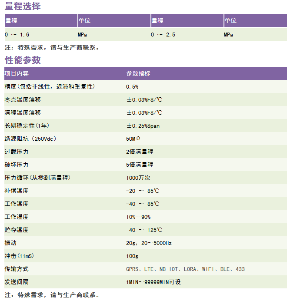Click the 零点温度漂移 row label
Image resolution: width=287 pixels, height=304 pixels.
coord(23,100)
